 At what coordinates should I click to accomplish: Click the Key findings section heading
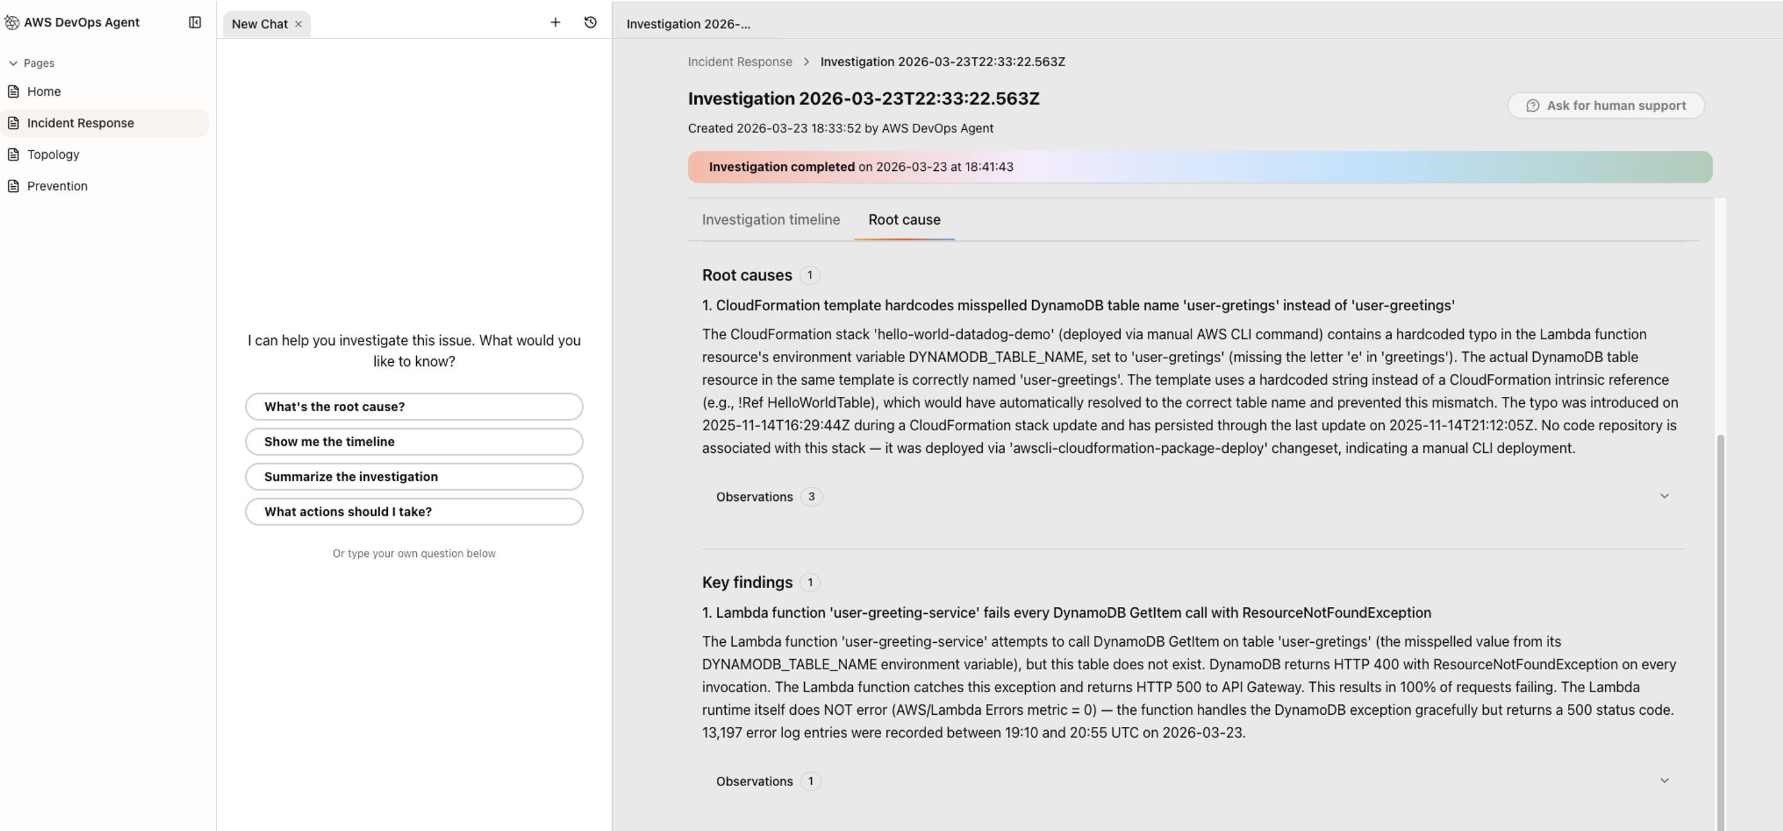[x=747, y=582]
